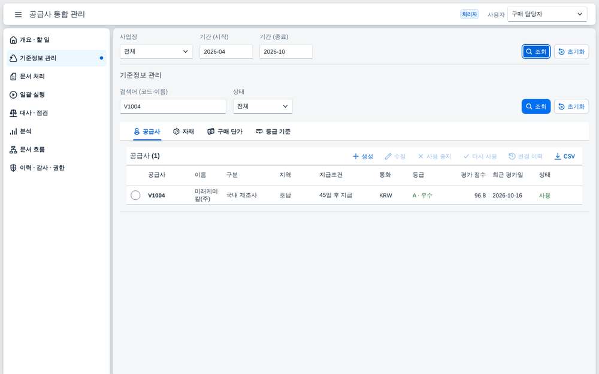Click the history clock icon for 변경 이력
Screen dimensions: 599x374
[512, 156]
